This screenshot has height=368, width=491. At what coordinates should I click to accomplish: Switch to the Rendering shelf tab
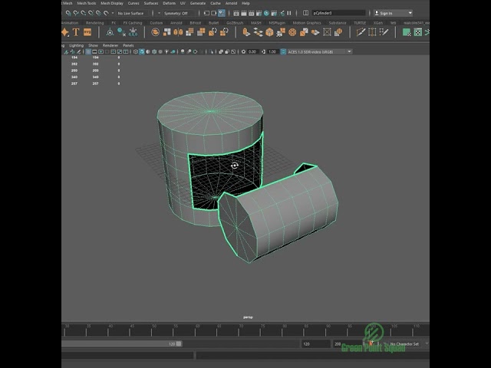(x=94, y=23)
